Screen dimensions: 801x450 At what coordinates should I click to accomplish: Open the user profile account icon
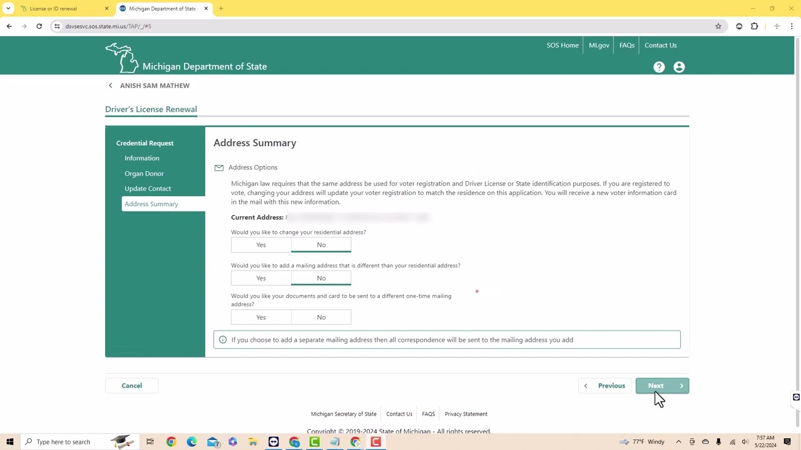[679, 67]
